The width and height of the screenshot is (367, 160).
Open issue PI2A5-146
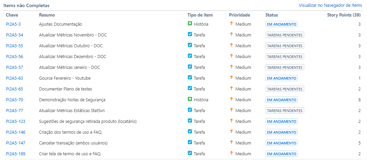coord(16,132)
